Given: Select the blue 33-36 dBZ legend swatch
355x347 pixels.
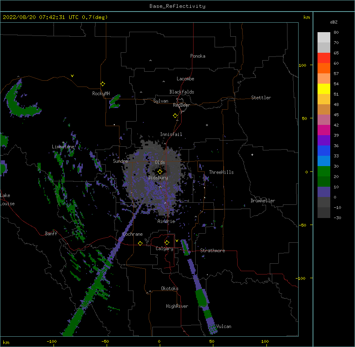Looking at the screenshot, I should (324, 150).
